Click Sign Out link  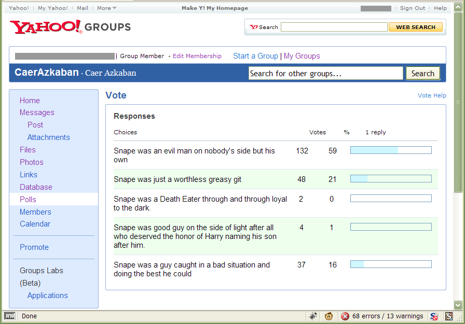(x=413, y=8)
